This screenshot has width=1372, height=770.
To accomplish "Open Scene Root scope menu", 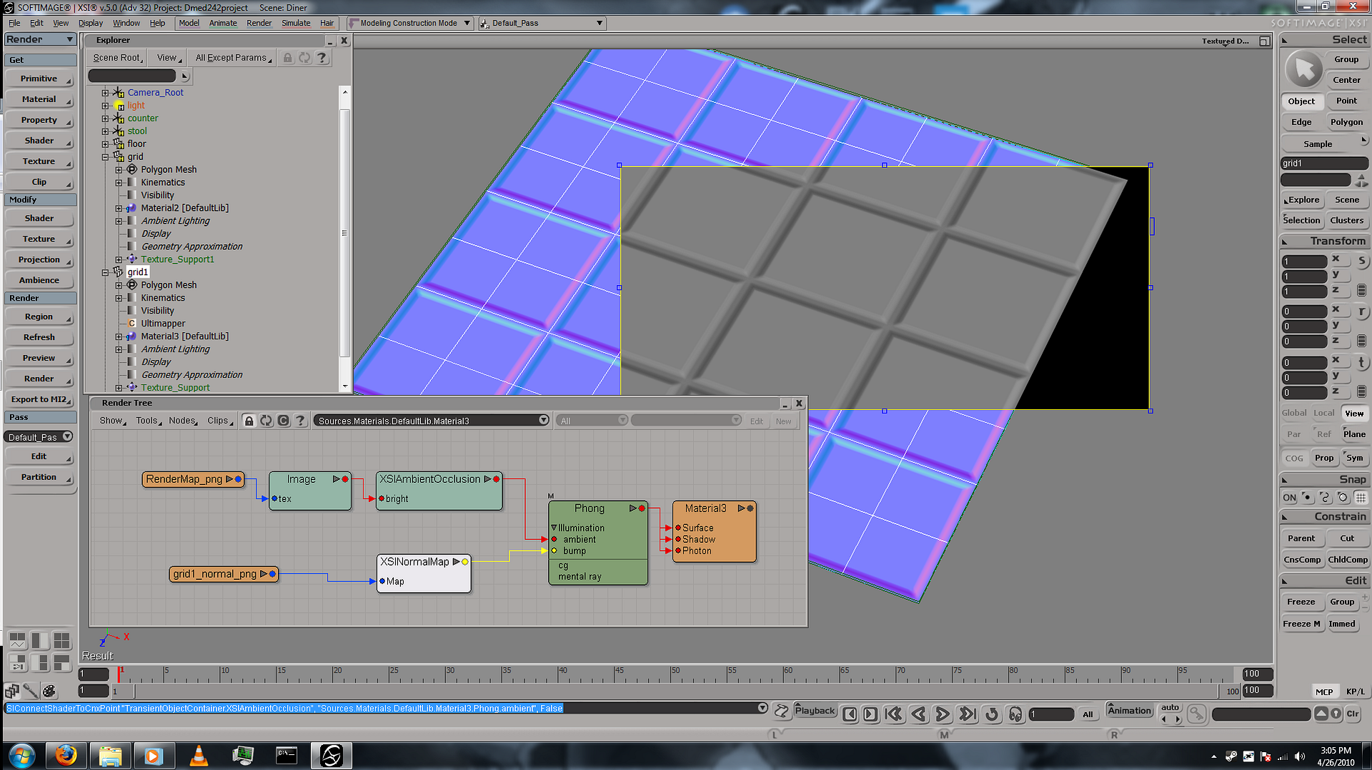I will pyautogui.click(x=118, y=58).
